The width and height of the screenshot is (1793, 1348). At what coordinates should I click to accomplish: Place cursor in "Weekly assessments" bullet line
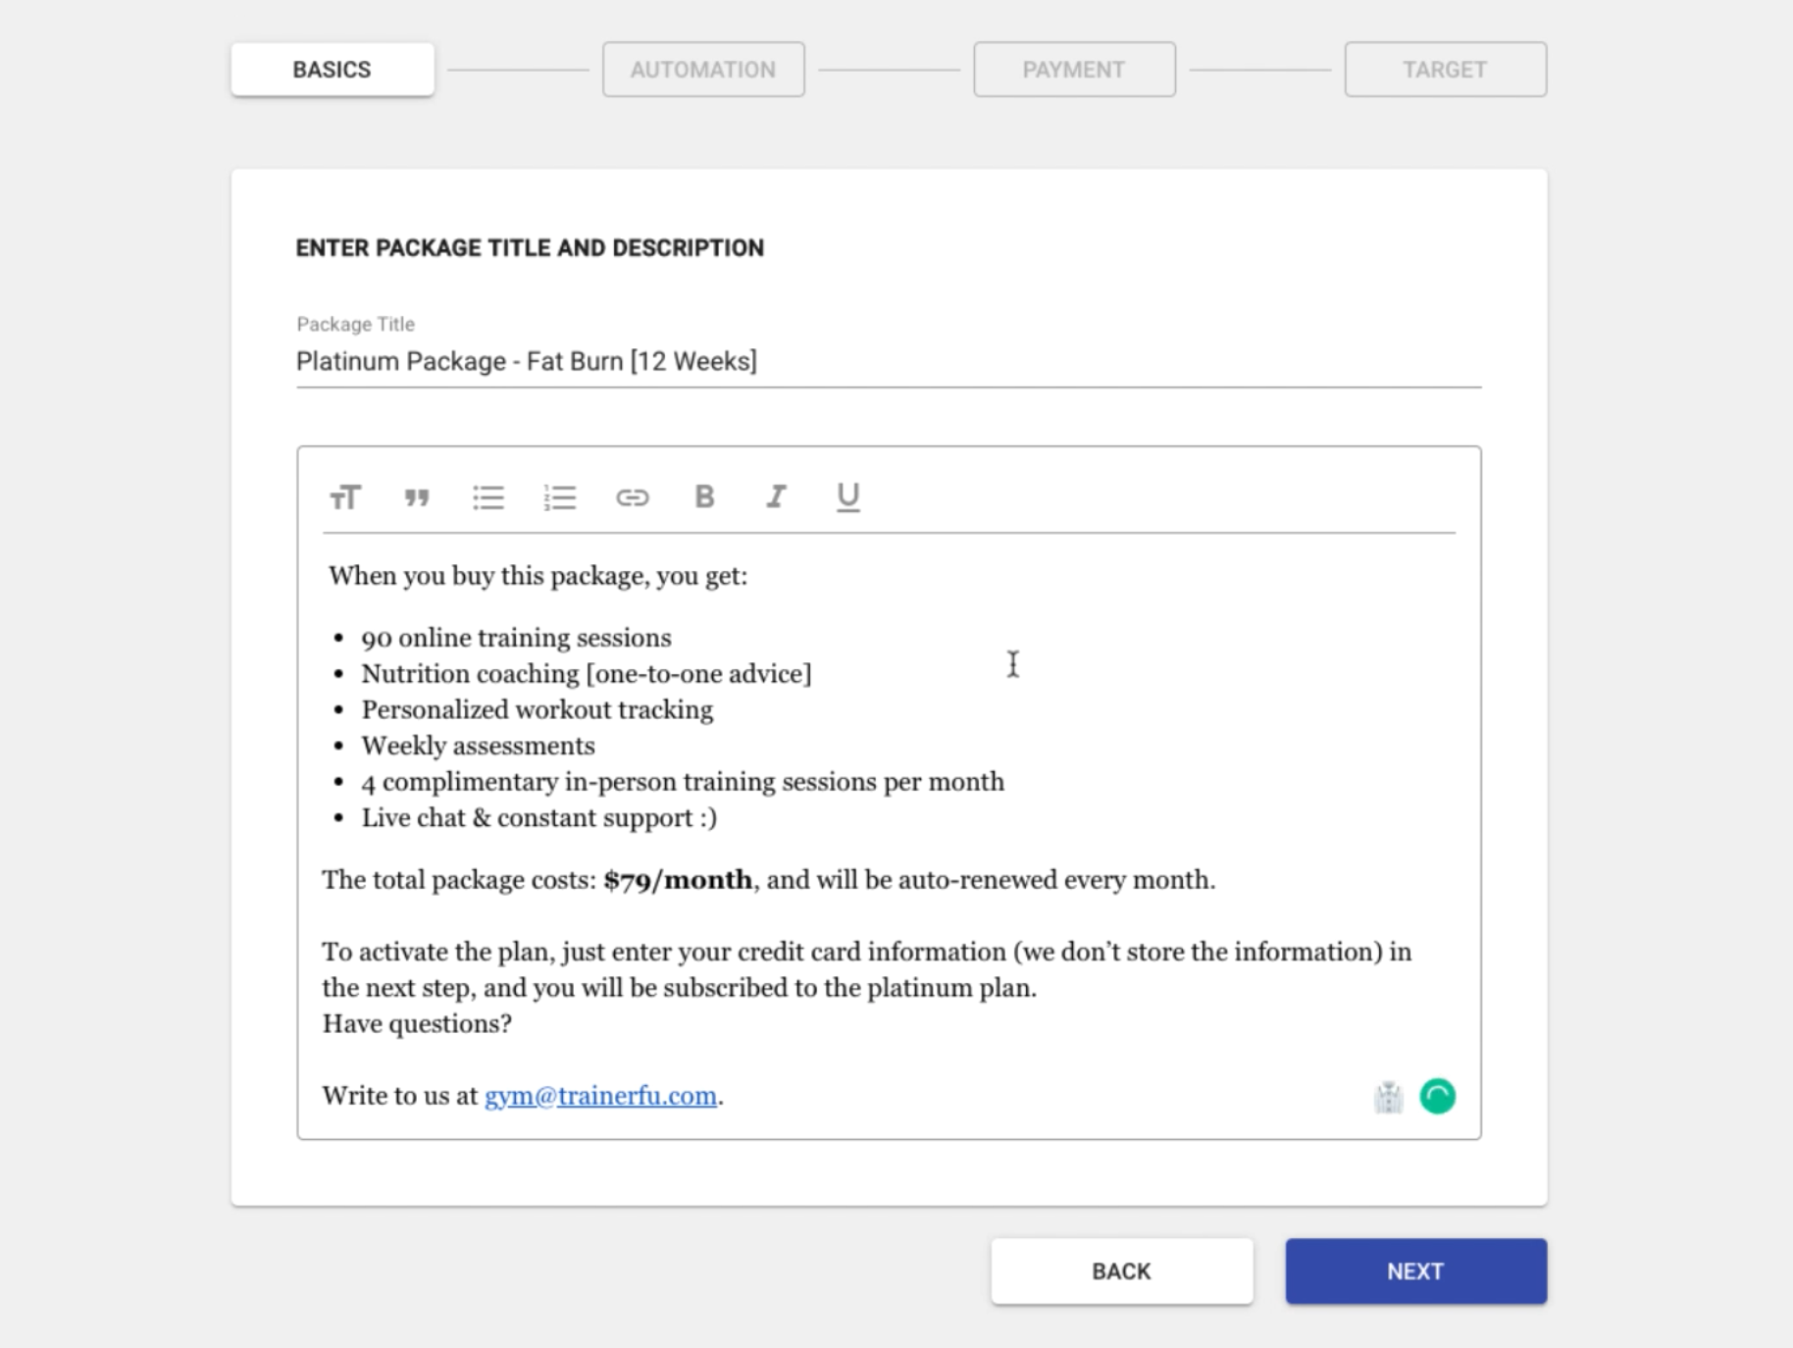[478, 746]
